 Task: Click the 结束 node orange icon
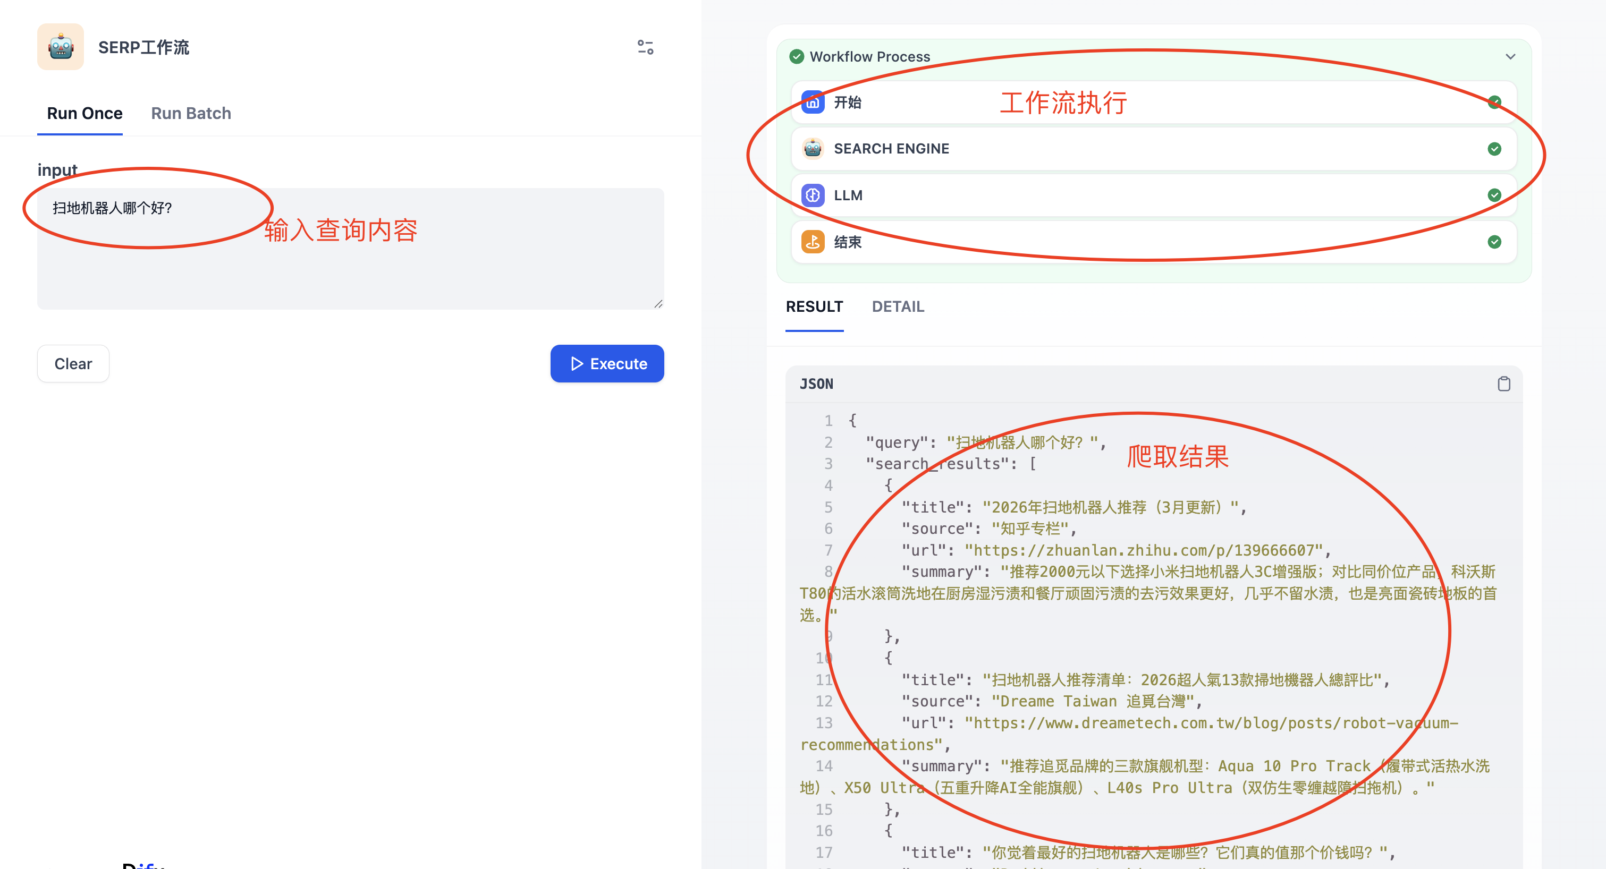(813, 242)
